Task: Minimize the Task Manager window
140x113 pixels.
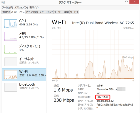Action: (121, 2)
